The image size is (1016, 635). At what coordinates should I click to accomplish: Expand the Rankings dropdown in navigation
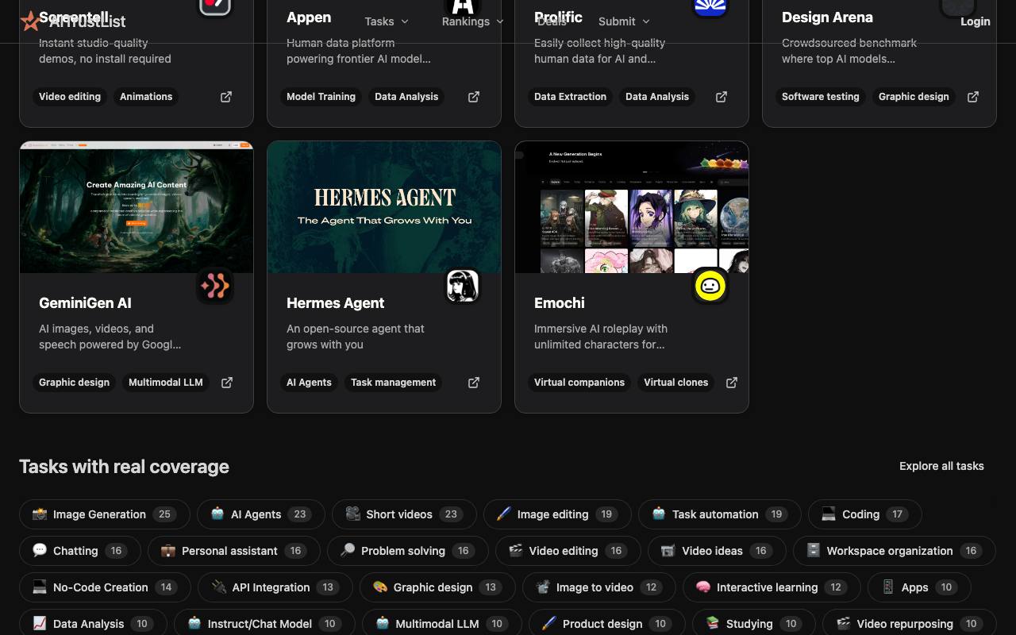click(473, 21)
